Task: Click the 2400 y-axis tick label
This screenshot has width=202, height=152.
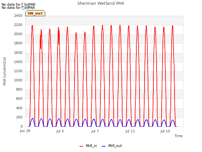Action: point(18,16)
